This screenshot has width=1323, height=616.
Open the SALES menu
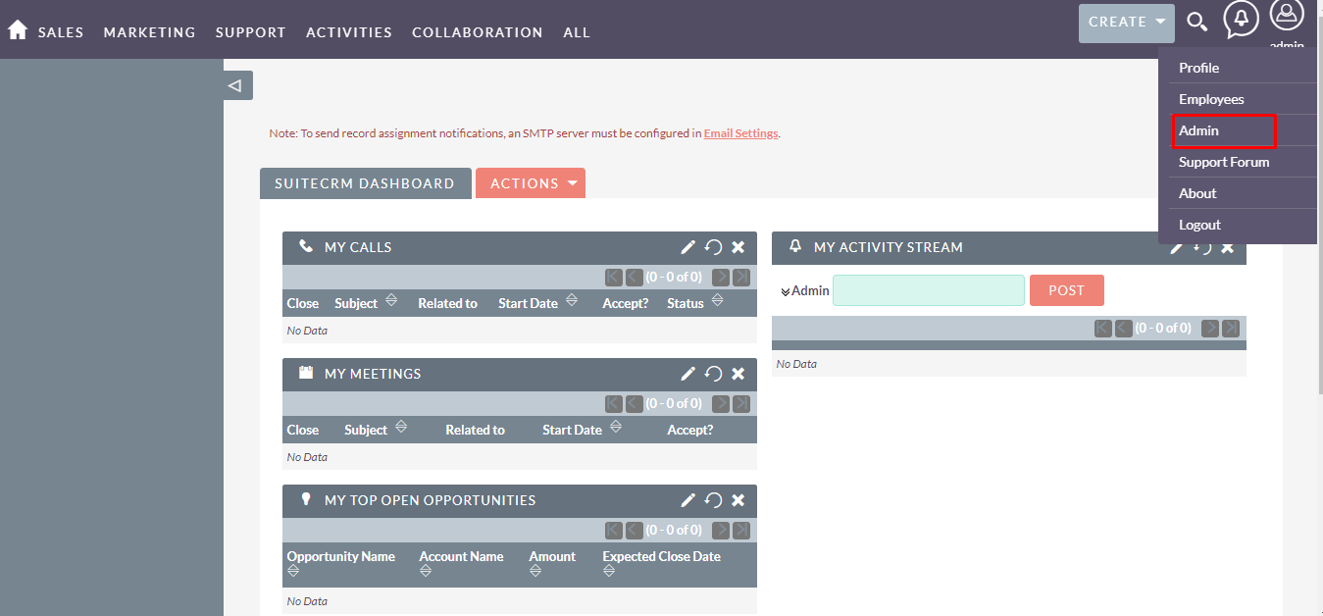click(x=61, y=32)
